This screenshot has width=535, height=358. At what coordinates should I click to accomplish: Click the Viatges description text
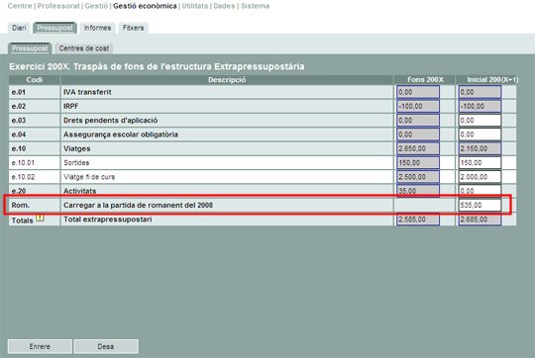tap(76, 149)
